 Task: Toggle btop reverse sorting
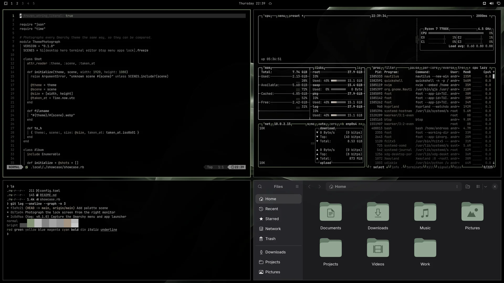[448, 68]
